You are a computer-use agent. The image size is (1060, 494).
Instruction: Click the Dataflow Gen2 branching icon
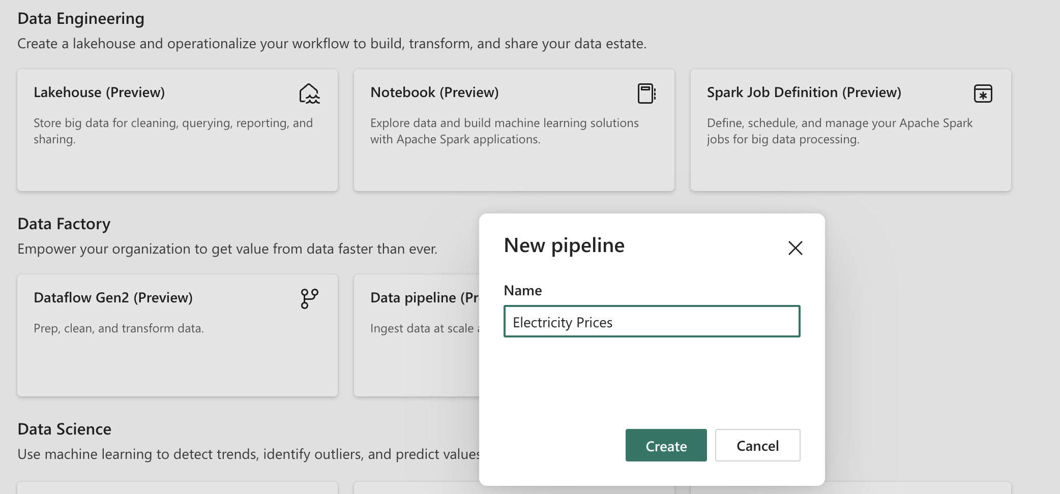[310, 297]
